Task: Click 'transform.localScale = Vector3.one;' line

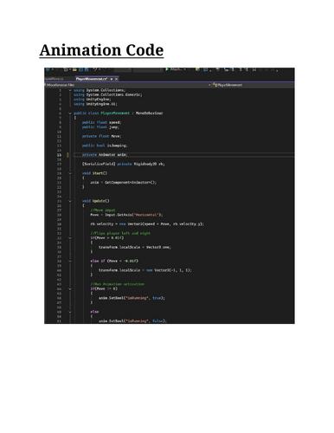Action: pyautogui.click(x=135, y=247)
